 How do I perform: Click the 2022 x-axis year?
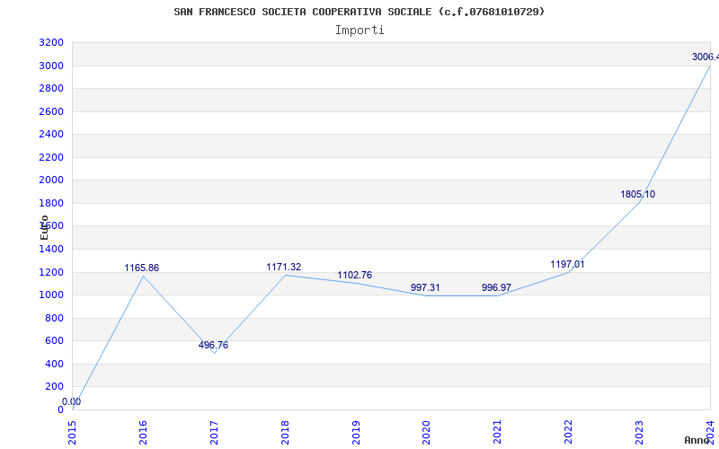[569, 433]
